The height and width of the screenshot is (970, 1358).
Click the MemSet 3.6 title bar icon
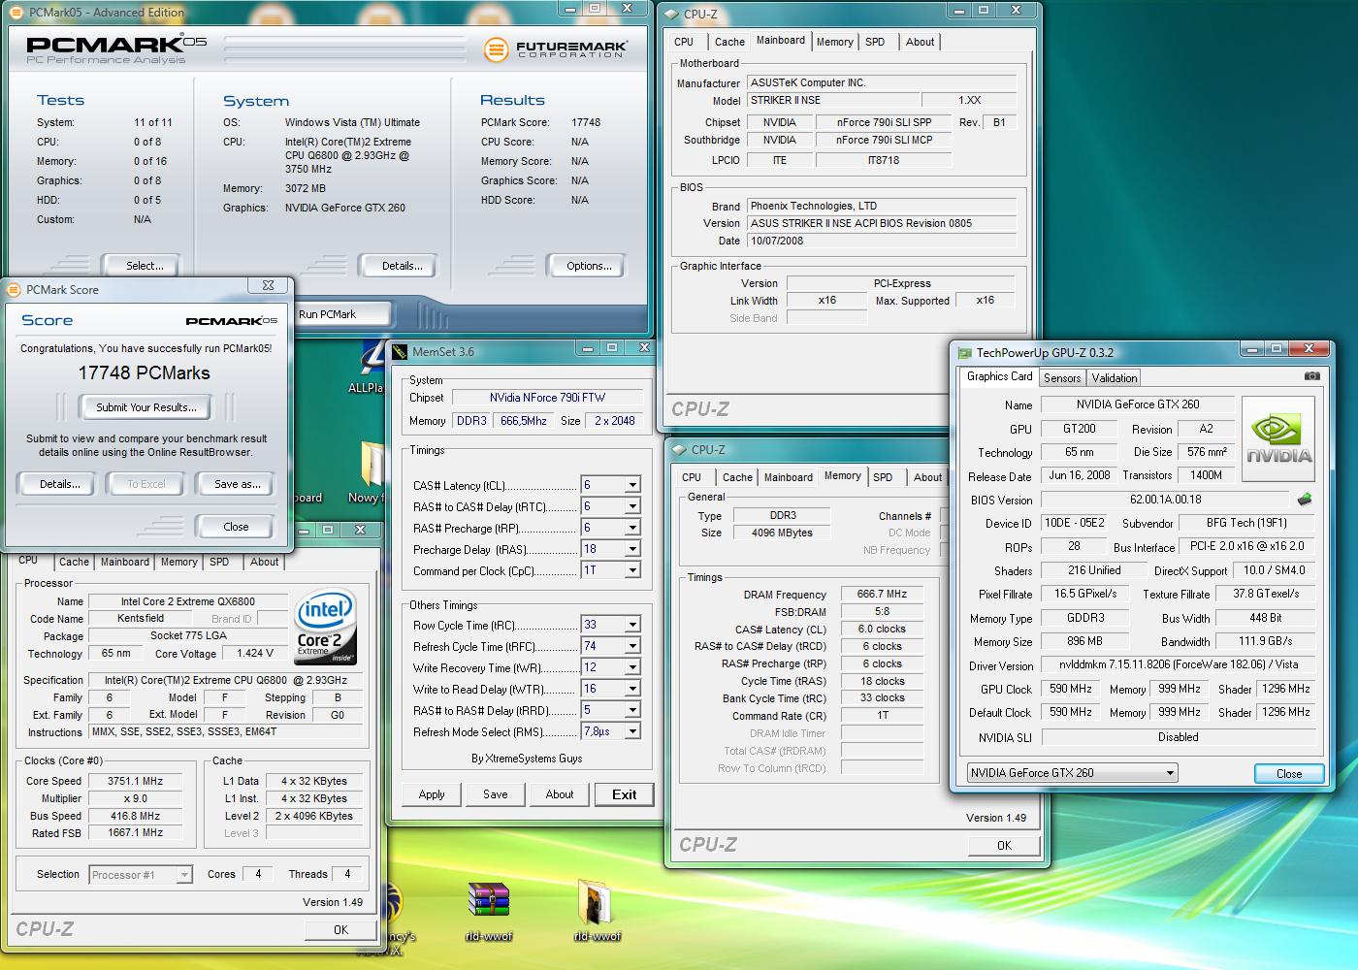click(401, 352)
